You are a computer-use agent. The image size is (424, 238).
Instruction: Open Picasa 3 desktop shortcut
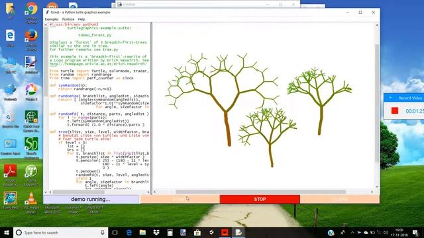31,93
